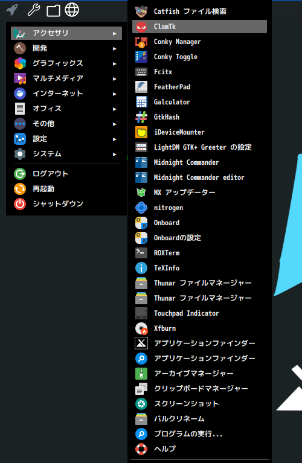Click the Midnight Commander label without editor
The height and width of the screenshot is (463, 302).
click(187, 162)
